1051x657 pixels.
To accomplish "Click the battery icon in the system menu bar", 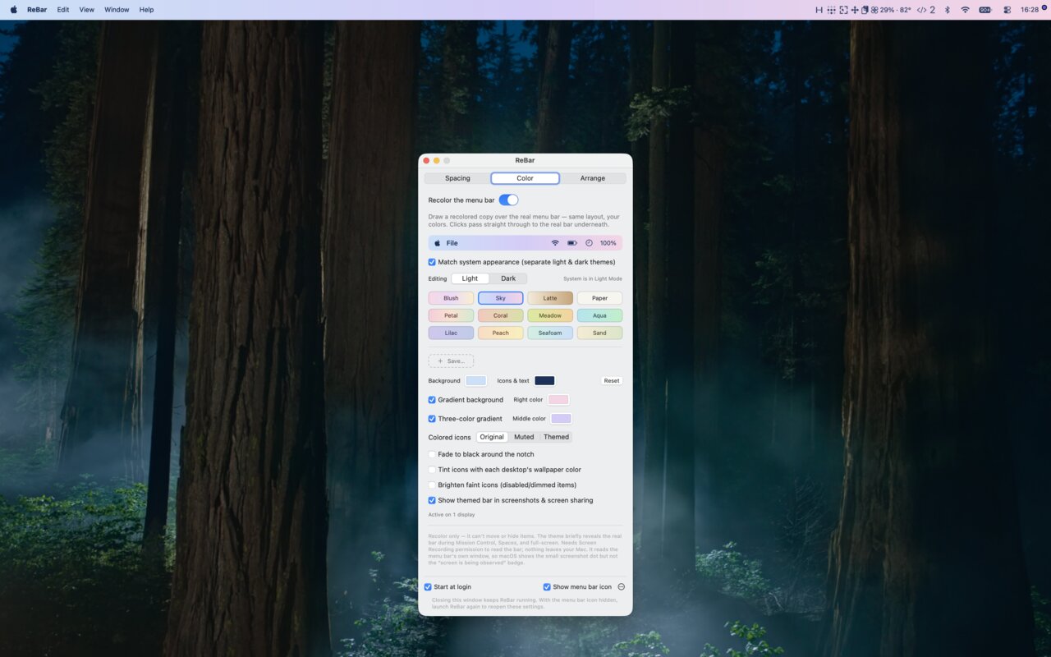I will click(x=985, y=10).
